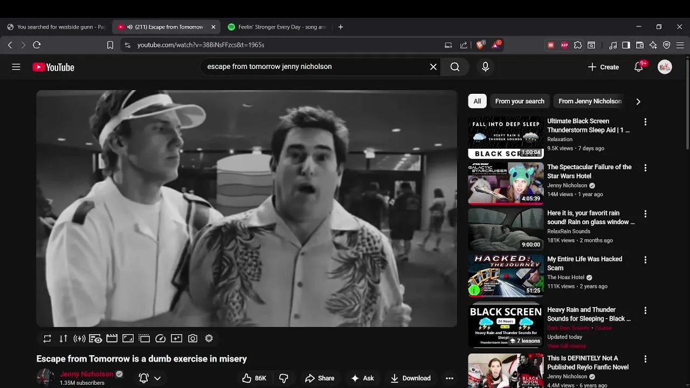Open Brave Wallet icon
This screenshot has width=690, height=388.
tap(640, 45)
